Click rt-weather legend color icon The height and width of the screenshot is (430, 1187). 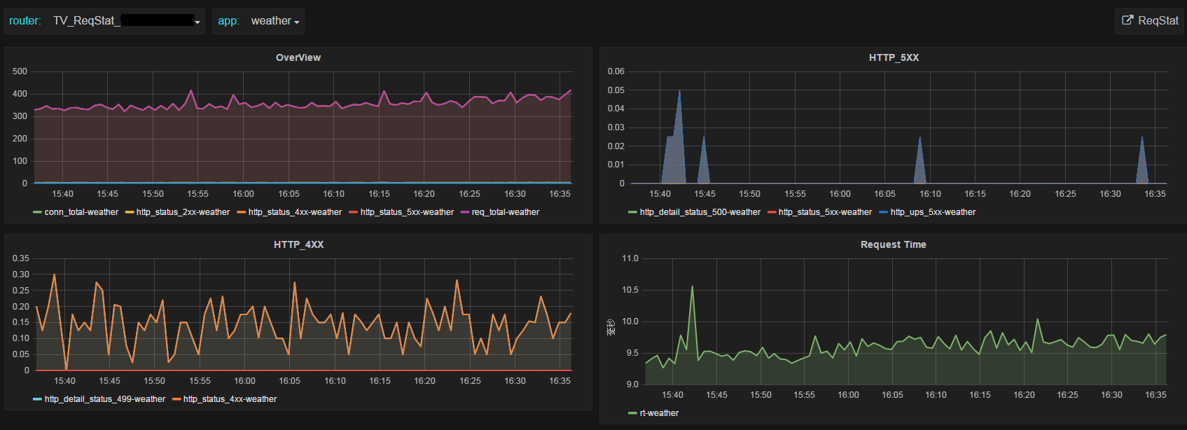[632, 413]
